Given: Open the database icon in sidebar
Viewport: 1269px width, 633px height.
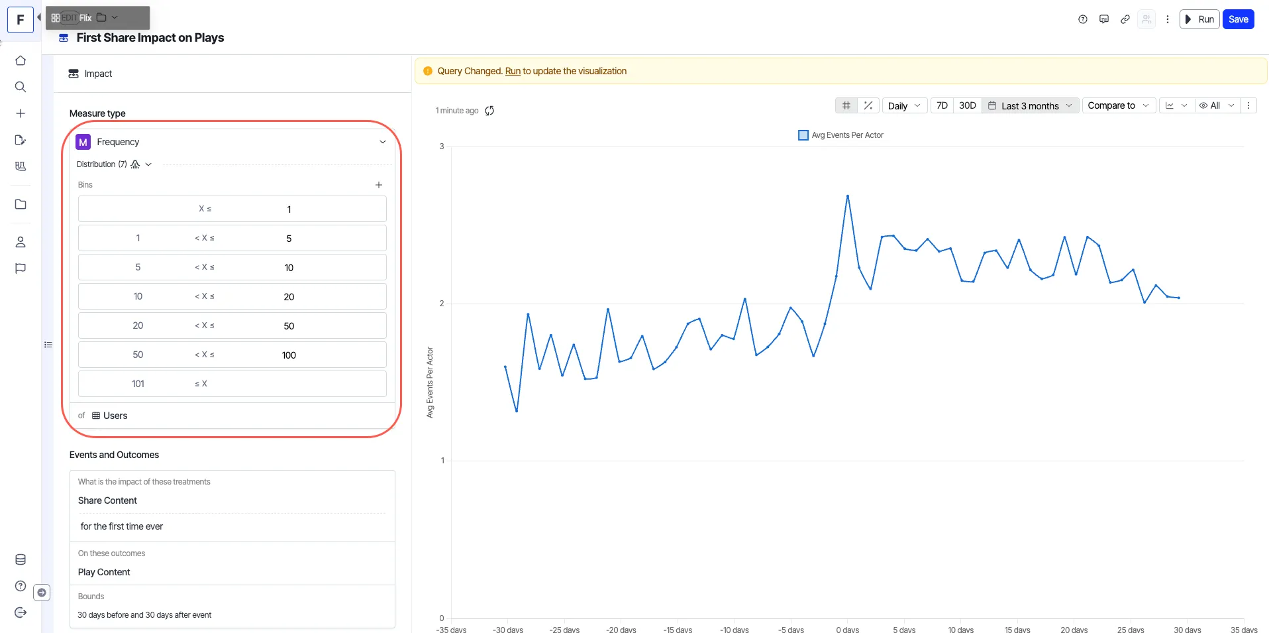Looking at the screenshot, I should (x=21, y=559).
